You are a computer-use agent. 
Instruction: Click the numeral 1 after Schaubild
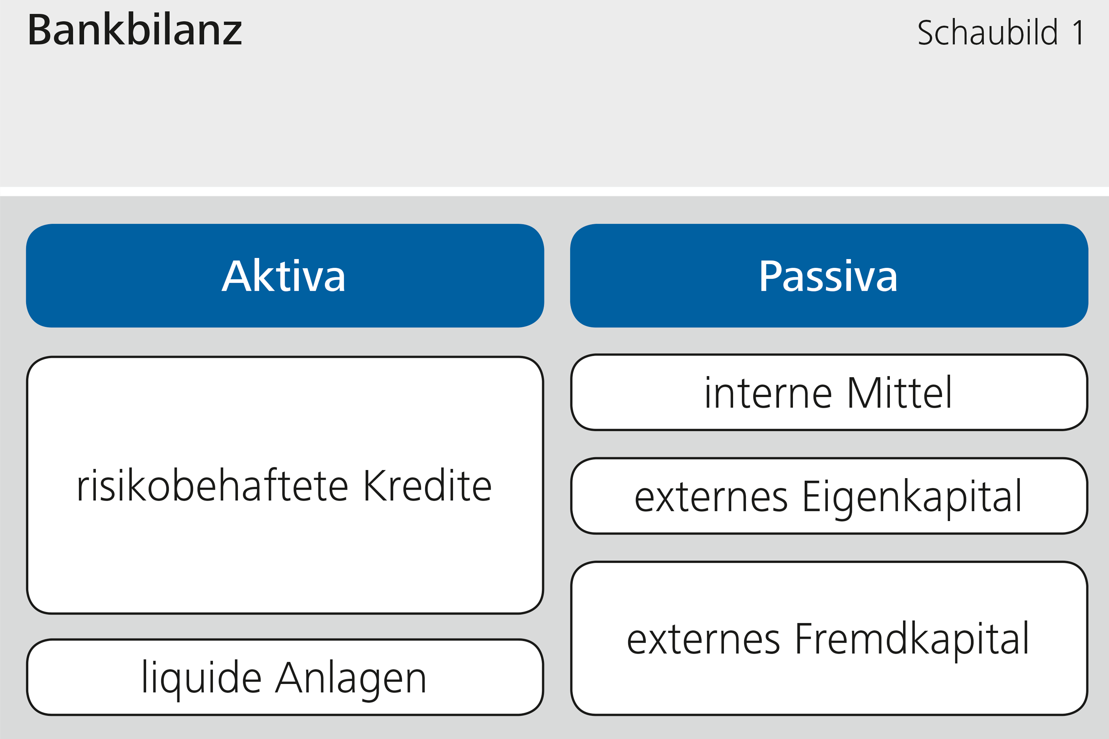[1078, 33]
